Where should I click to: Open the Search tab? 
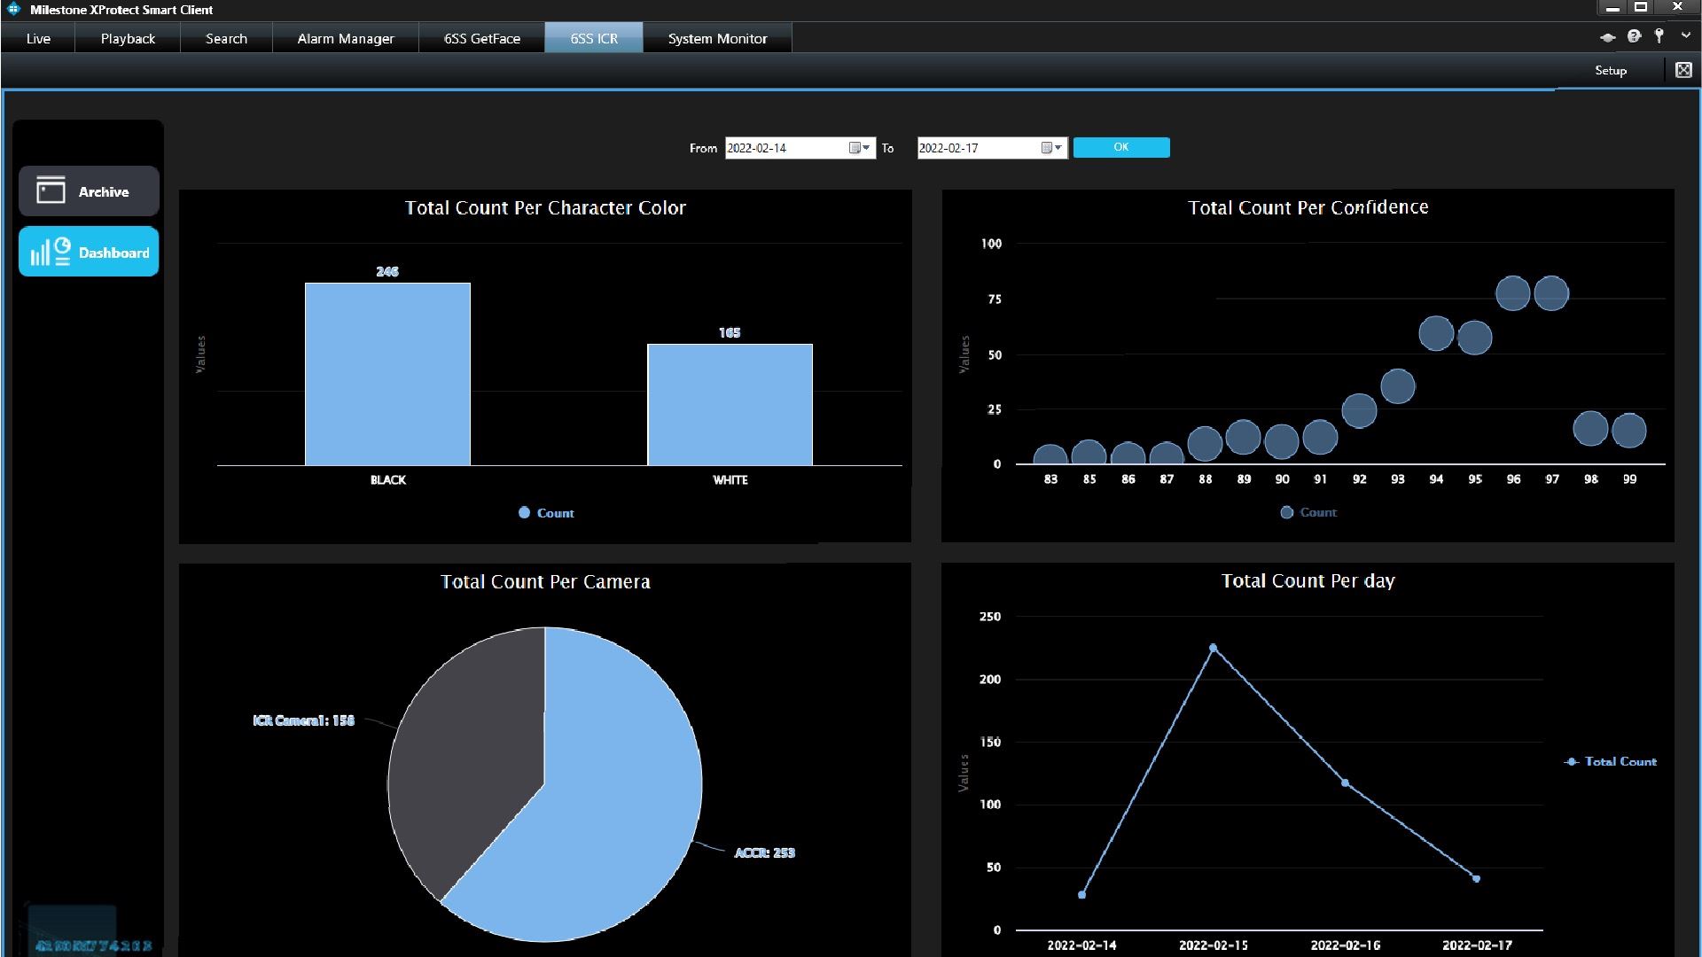(x=226, y=38)
